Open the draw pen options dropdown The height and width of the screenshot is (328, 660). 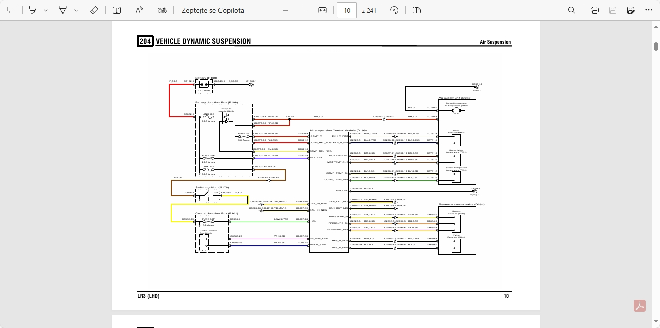pyautogui.click(x=76, y=10)
